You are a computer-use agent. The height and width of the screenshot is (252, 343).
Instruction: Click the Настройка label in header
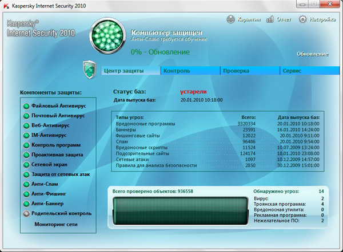point(322,19)
